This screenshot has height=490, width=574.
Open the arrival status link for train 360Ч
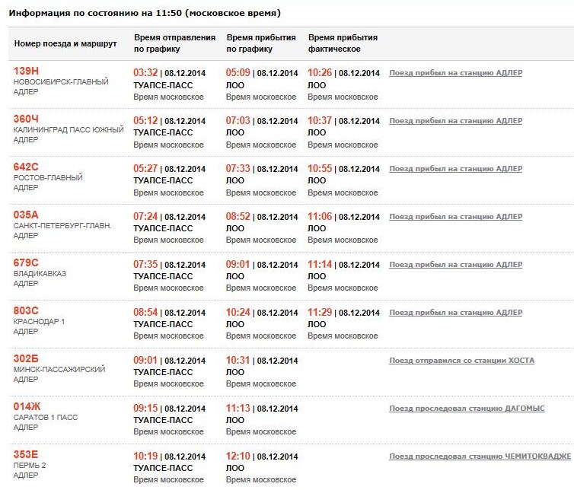455,121
